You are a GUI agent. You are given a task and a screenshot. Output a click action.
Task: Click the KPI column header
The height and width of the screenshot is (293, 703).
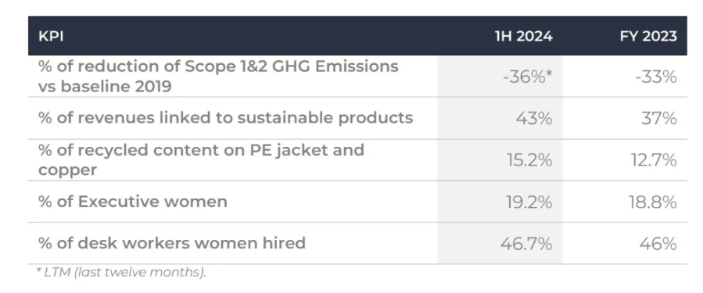51,36
